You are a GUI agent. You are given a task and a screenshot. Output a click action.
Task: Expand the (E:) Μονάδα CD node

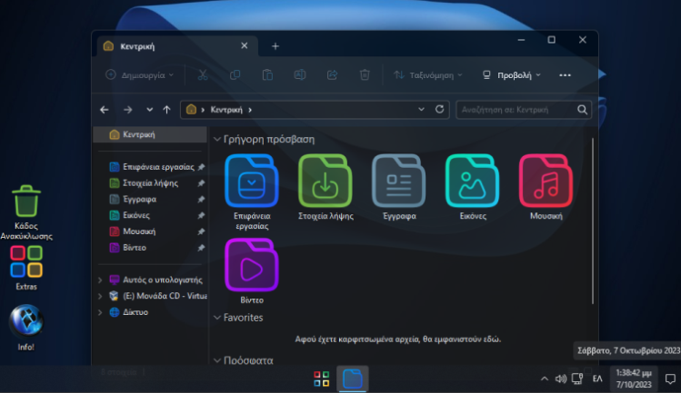[x=100, y=296]
